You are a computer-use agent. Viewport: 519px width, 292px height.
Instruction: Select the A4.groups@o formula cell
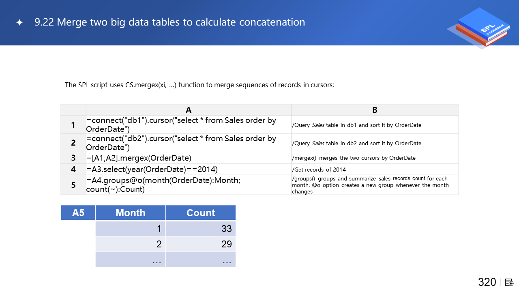[x=189, y=185]
